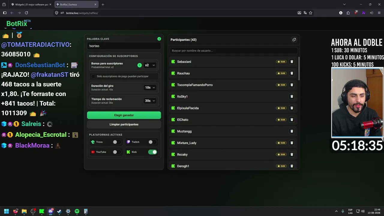This screenshot has width=384, height=216.
Task: Expand the Duración del giro 10s dropdown
Action: pos(150,88)
